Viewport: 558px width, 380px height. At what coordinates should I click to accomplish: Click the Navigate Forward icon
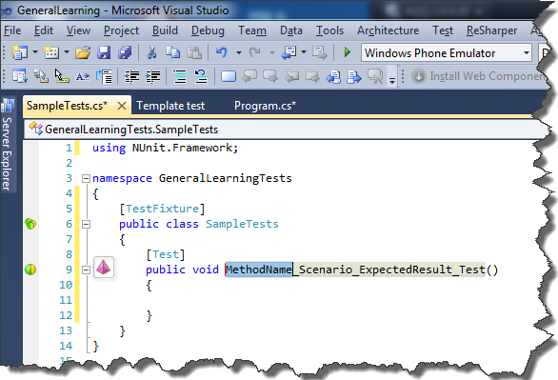[x=320, y=52]
